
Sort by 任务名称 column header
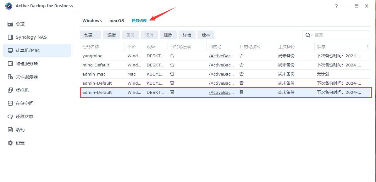tap(102, 47)
